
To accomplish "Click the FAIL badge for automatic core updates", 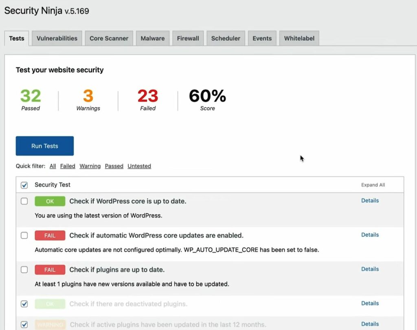I will (50, 235).
